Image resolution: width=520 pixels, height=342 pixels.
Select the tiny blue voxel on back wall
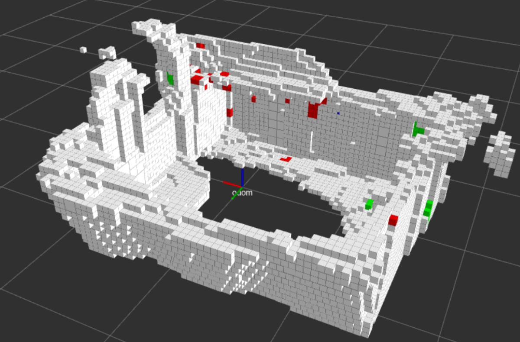point(338,113)
